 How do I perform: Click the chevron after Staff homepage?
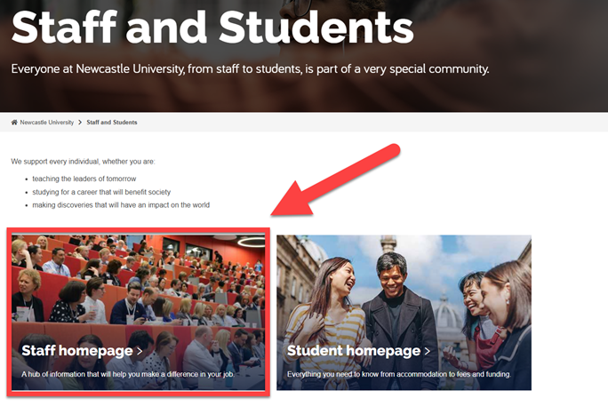(140, 351)
